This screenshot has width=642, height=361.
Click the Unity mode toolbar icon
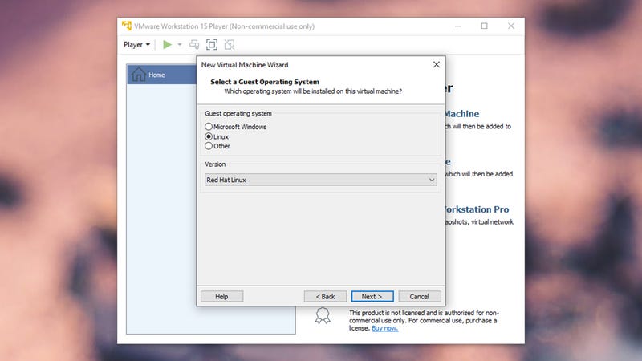coord(230,45)
